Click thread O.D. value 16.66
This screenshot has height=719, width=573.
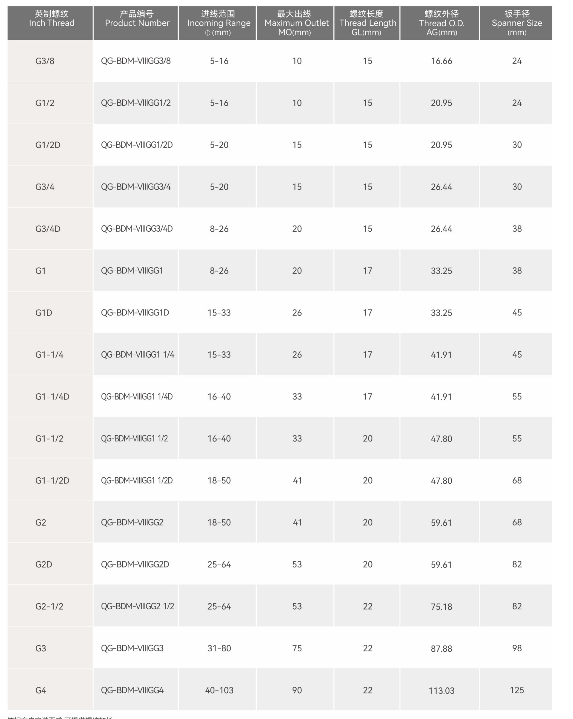(441, 61)
